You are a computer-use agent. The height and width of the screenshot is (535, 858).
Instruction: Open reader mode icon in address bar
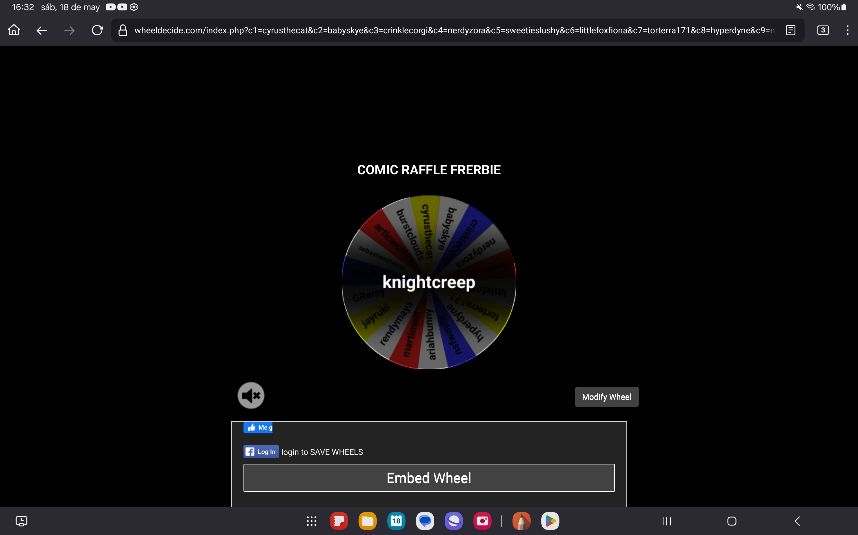tap(791, 30)
